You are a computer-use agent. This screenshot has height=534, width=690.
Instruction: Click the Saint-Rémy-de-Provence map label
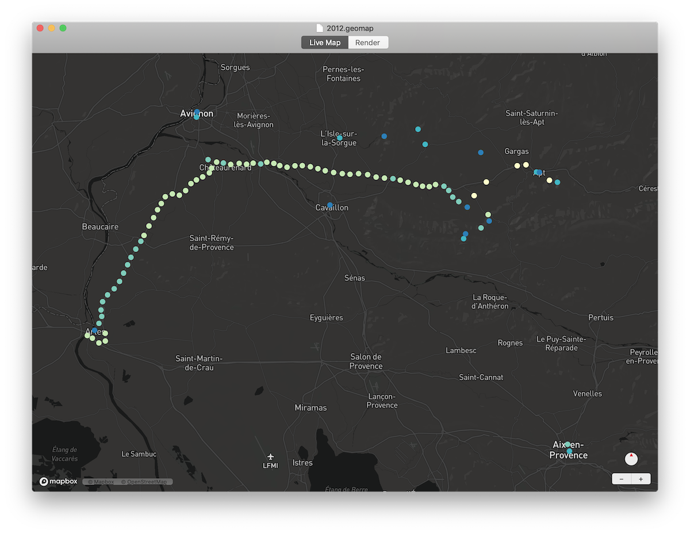tap(212, 243)
